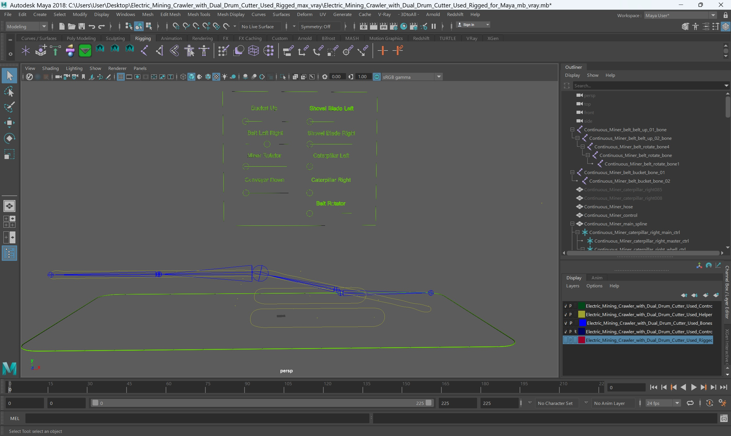Toggle visibility of the Bones layer
This screenshot has width=731, height=436.
(x=565, y=323)
